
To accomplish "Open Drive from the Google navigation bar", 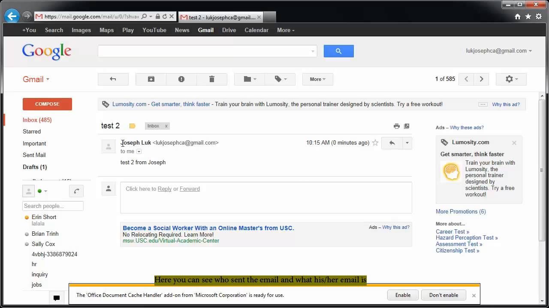I will [229, 30].
